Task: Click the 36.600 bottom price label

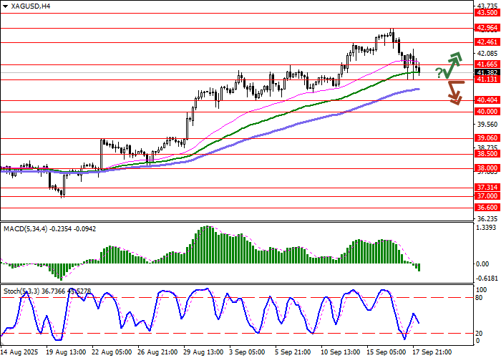Action: coord(487,207)
